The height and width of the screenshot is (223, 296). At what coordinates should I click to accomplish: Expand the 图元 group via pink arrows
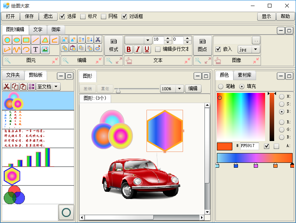[x=55, y=61]
